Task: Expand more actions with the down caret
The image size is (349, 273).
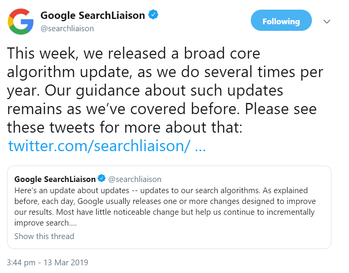Action: point(327,22)
